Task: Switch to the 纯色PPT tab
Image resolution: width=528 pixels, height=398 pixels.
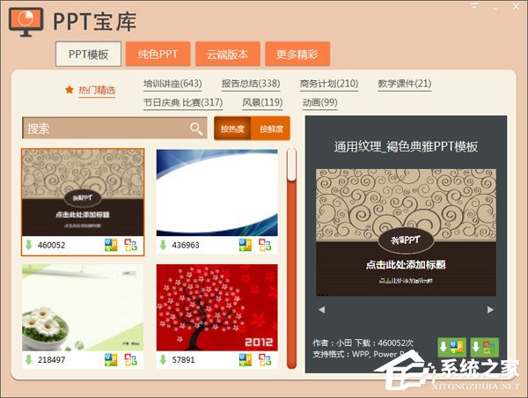Action: tap(158, 54)
